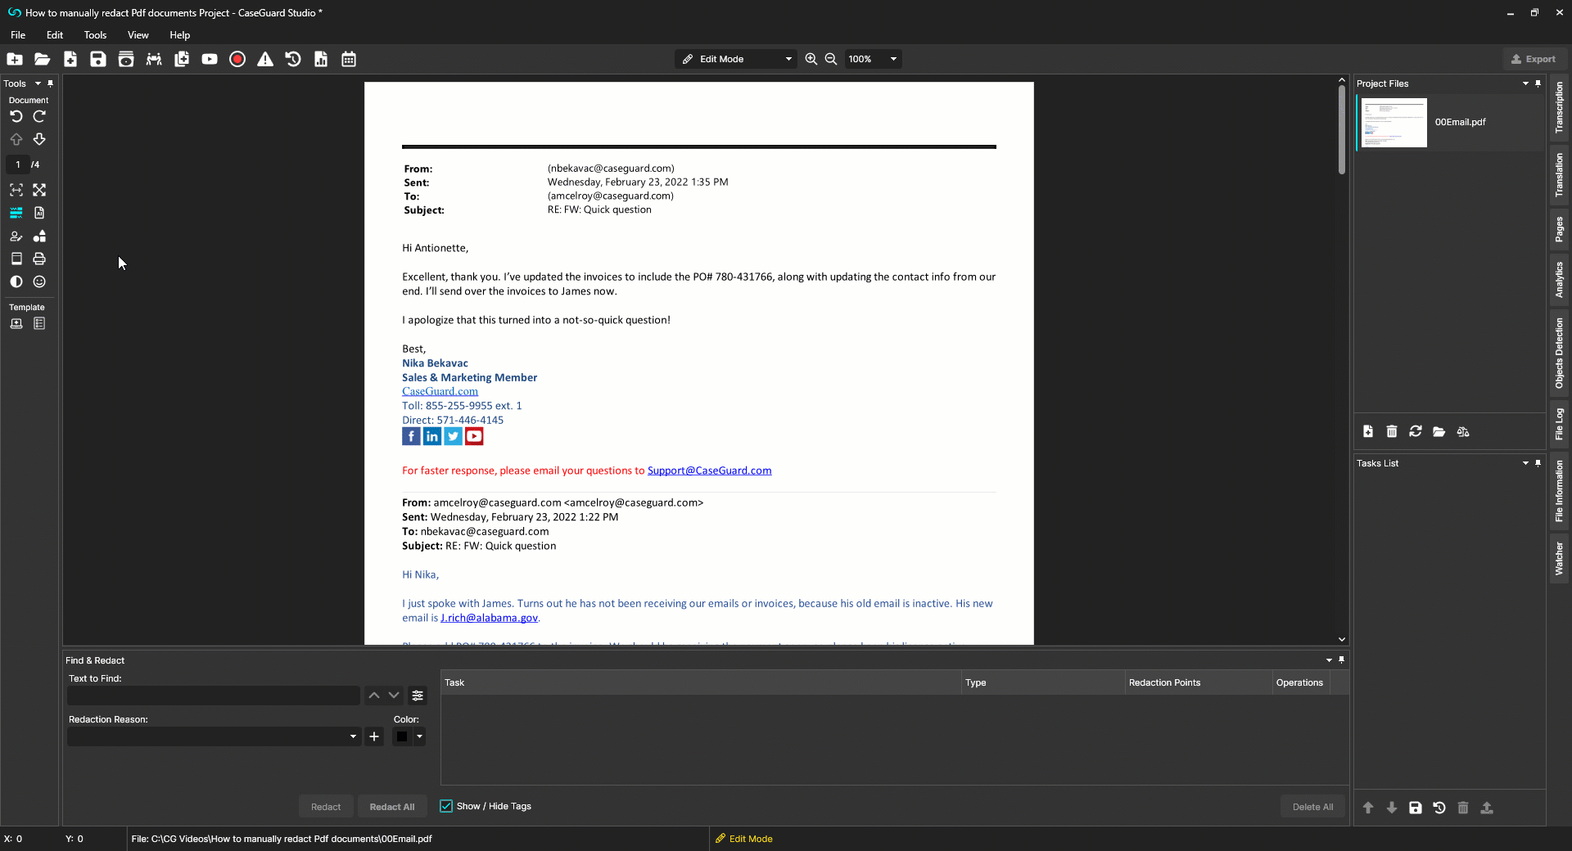Image resolution: width=1572 pixels, height=851 pixels.
Task: Open the Tools menu in menu bar
Action: 95,35
